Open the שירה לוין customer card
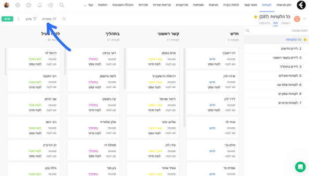 212,81
